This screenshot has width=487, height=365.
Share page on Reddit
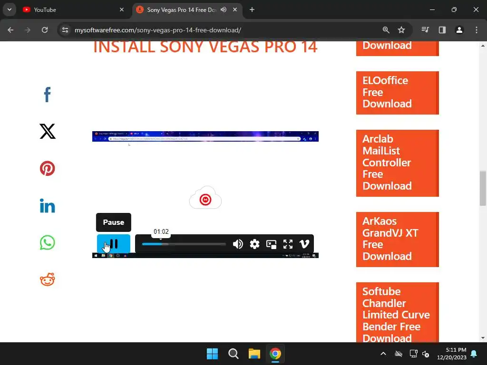[x=47, y=279]
